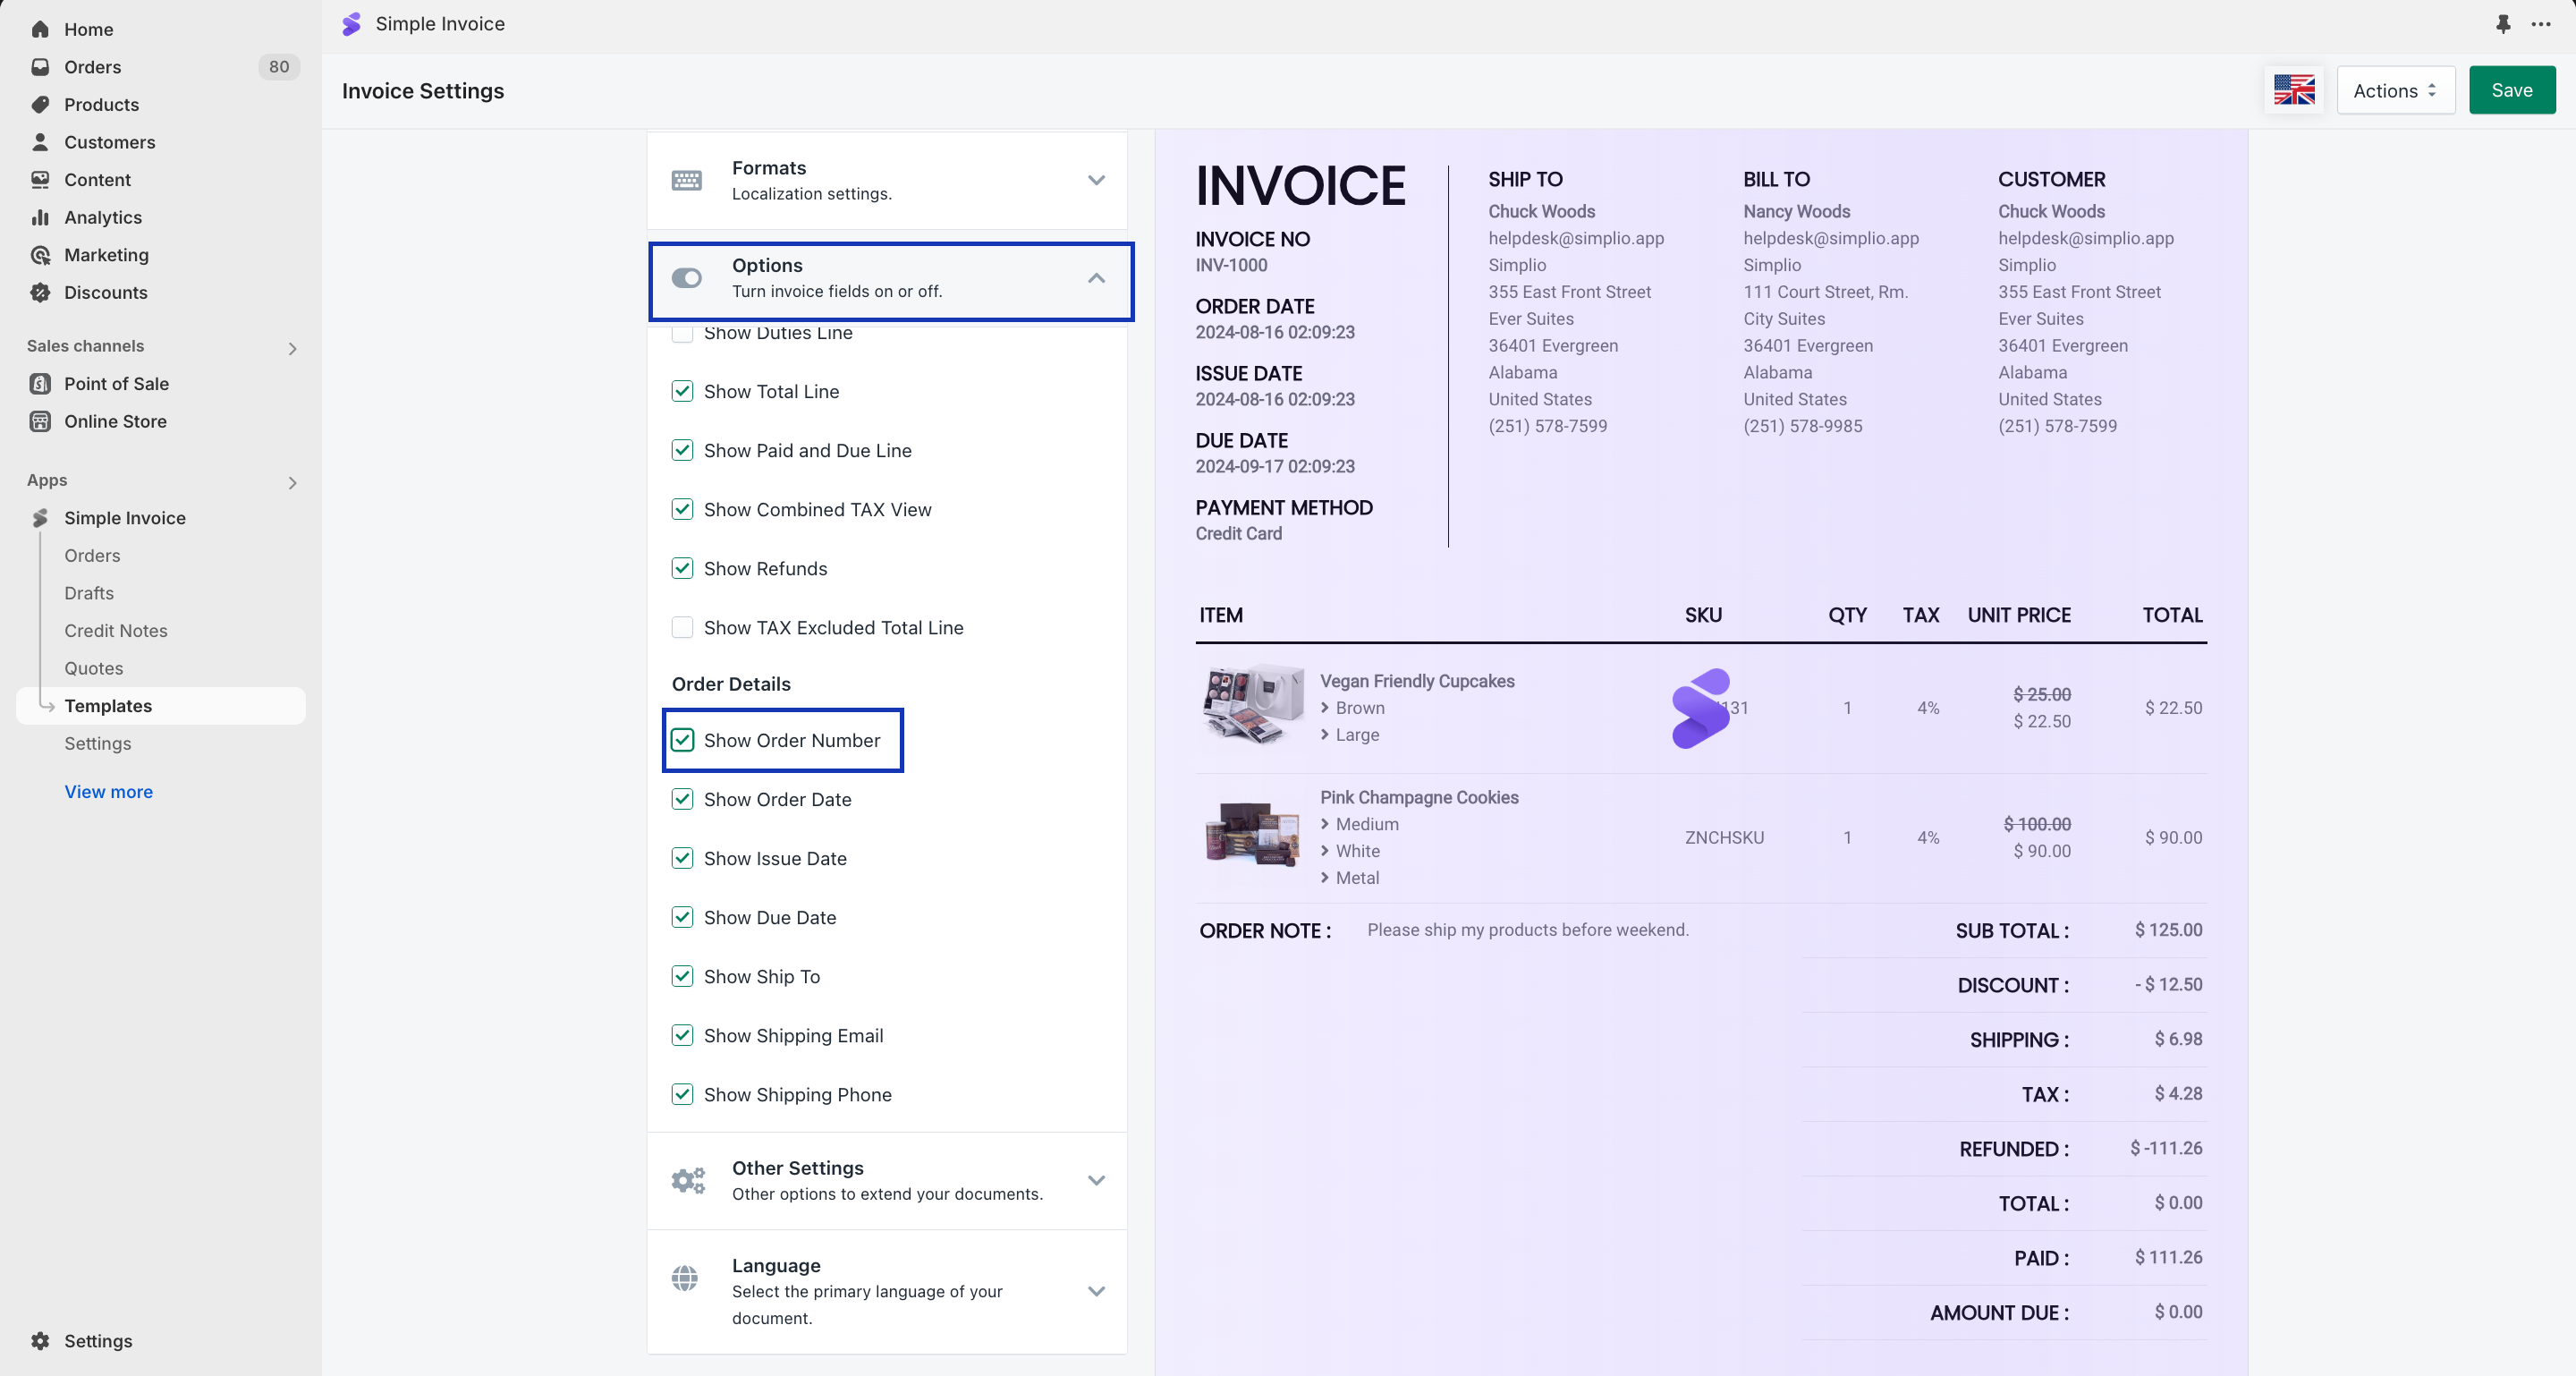Expand the Other Settings section
The width and height of the screenshot is (2576, 1376).
click(x=1096, y=1180)
